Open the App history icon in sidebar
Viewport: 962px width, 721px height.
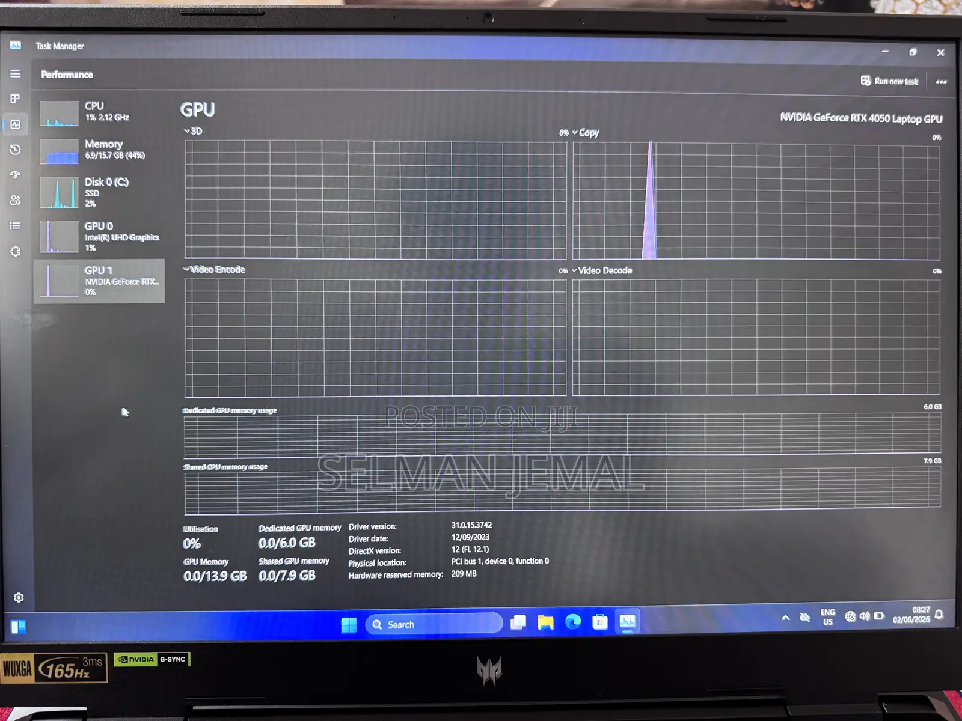(16, 150)
